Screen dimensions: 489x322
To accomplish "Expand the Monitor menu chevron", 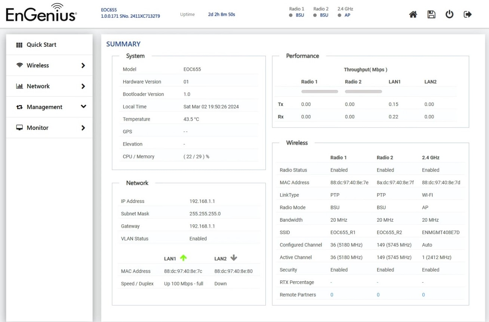I will click(83, 128).
